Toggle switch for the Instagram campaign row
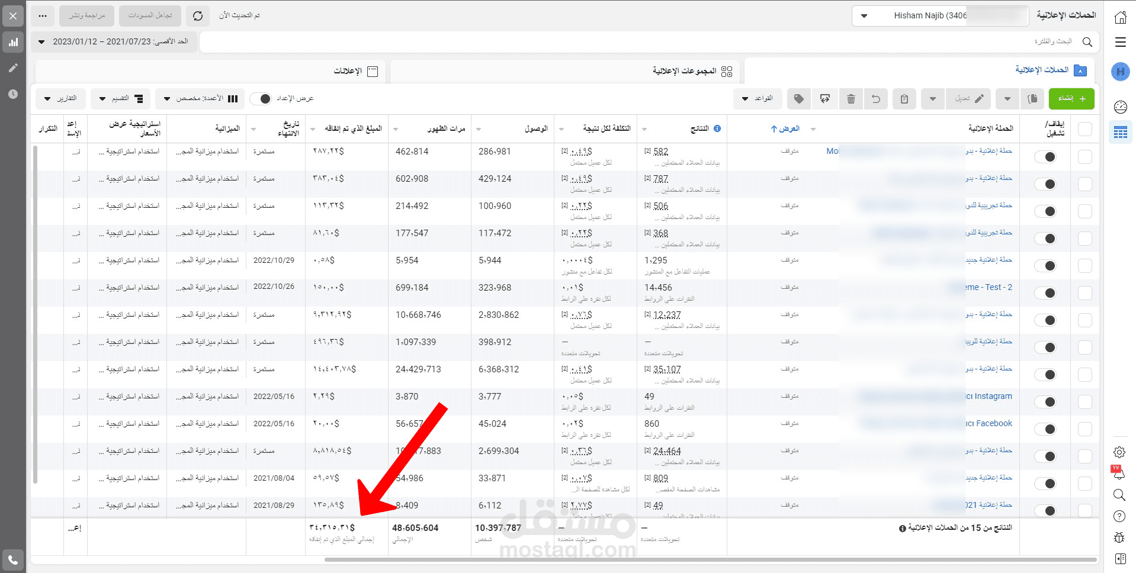The height and width of the screenshot is (573, 1136). pyautogui.click(x=1045, y=402)
